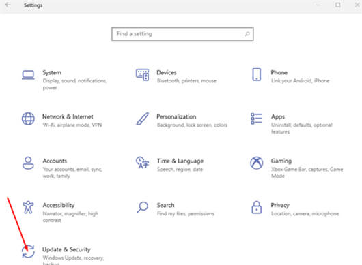Open the Search category heading
This screenshot has width=362, height=265.
166,205
